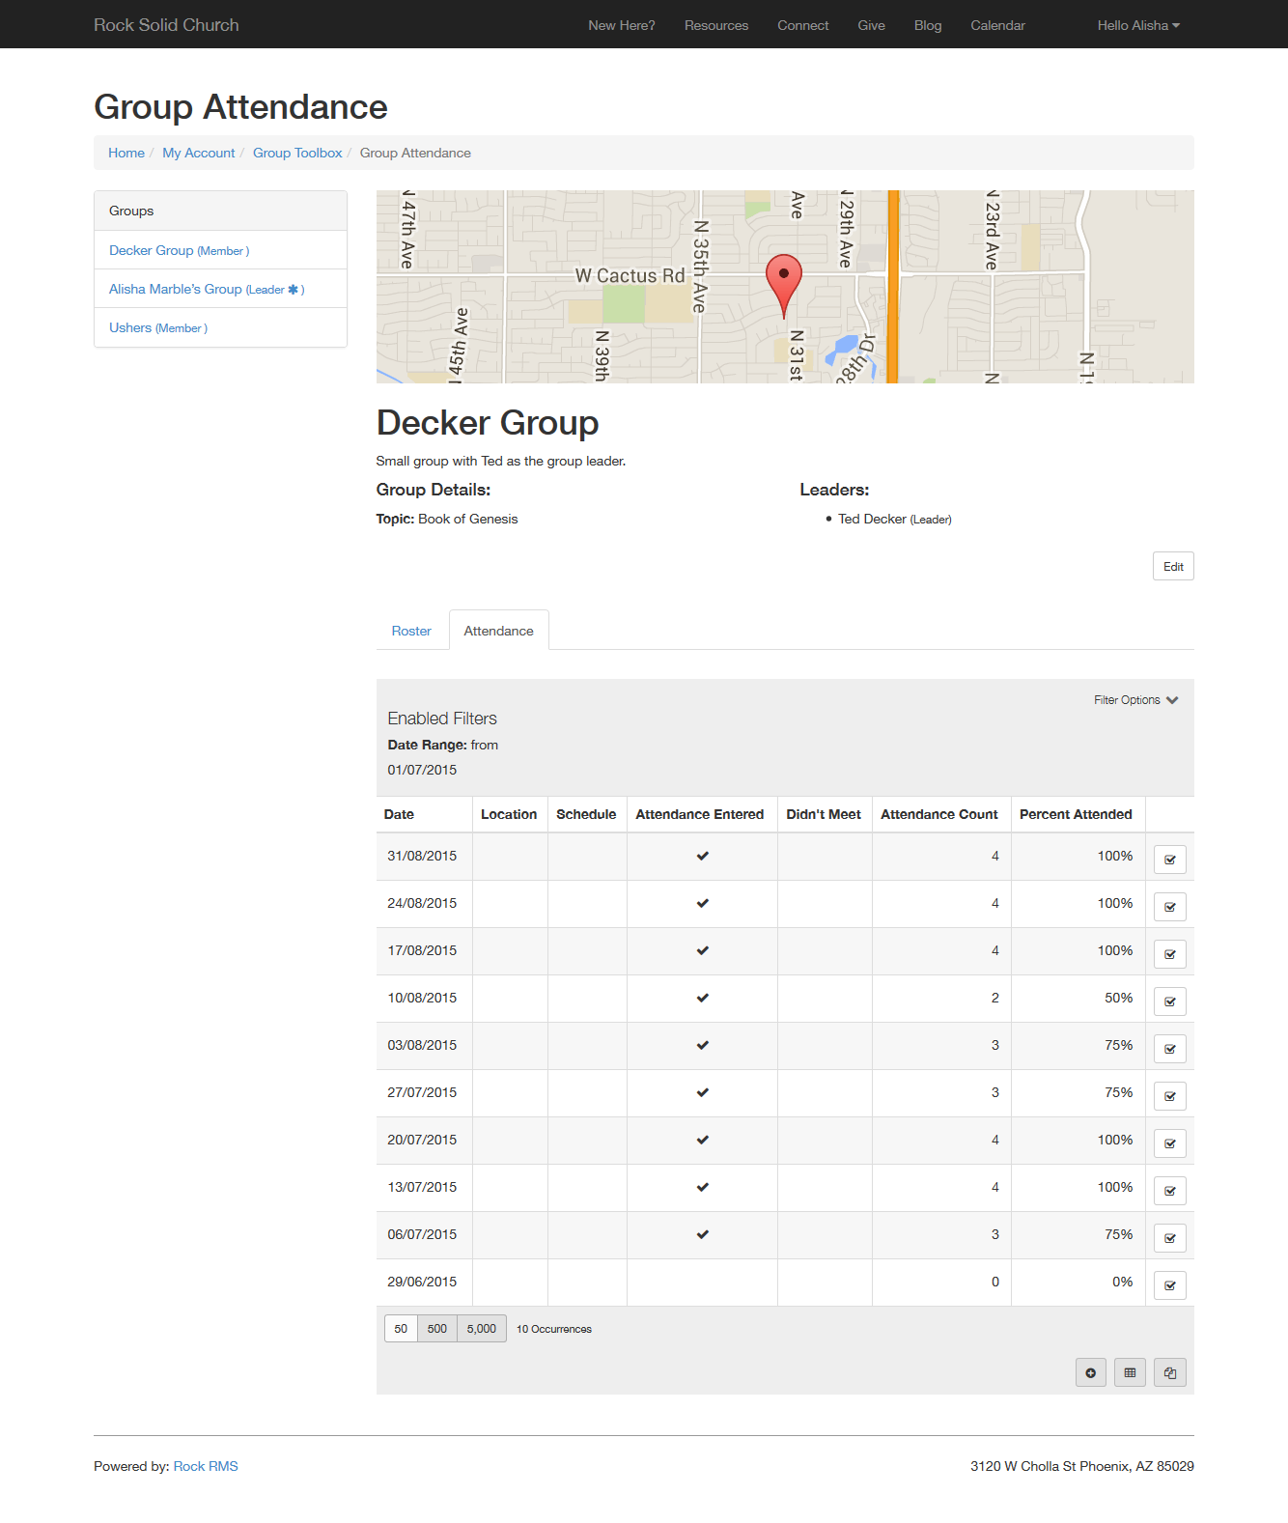Set page size to 500 rows

[437, 1329]
